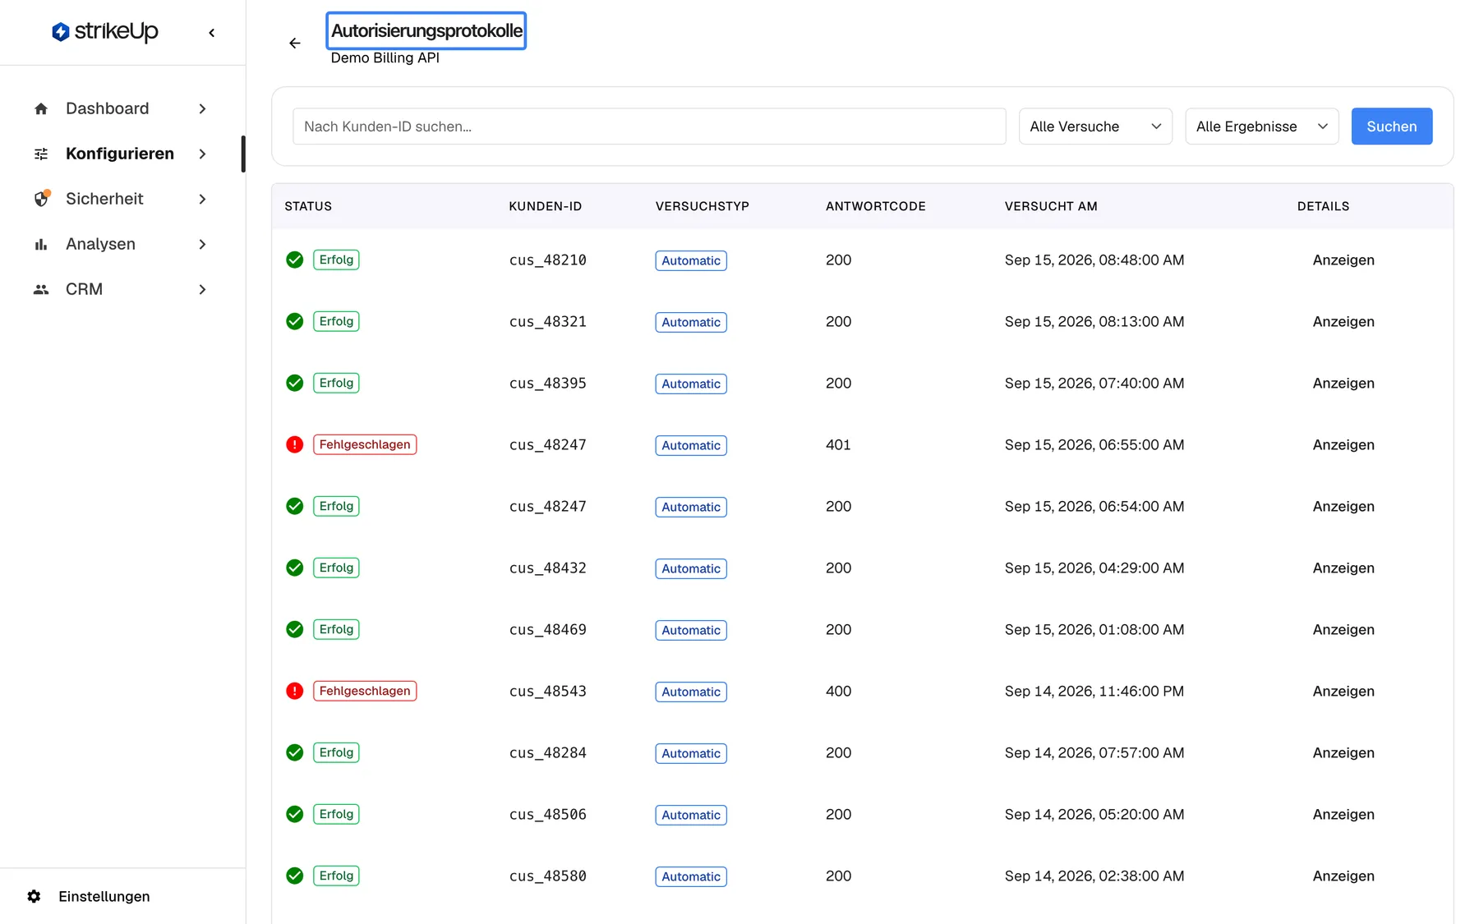Screen dimensions: 1479x924
Task: Click the success check icon for cus_48432
Action: [295, 568]
